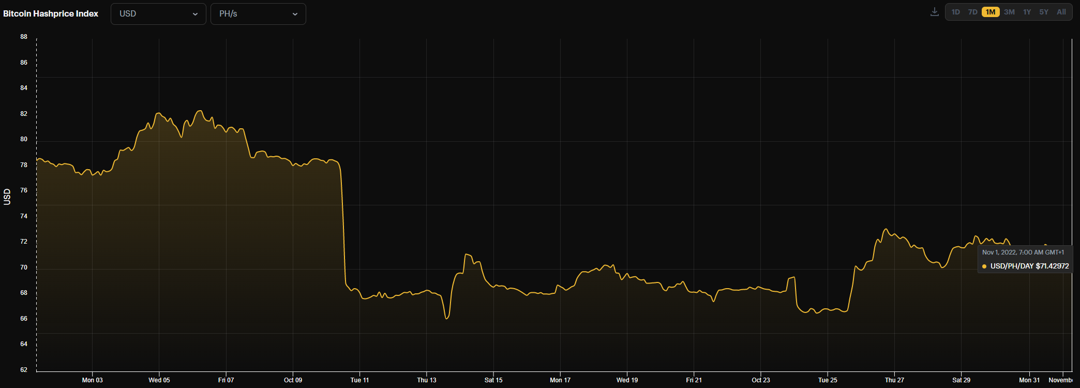Click the download chart data icon
1080x388 pixels.
tap(934, 12)
